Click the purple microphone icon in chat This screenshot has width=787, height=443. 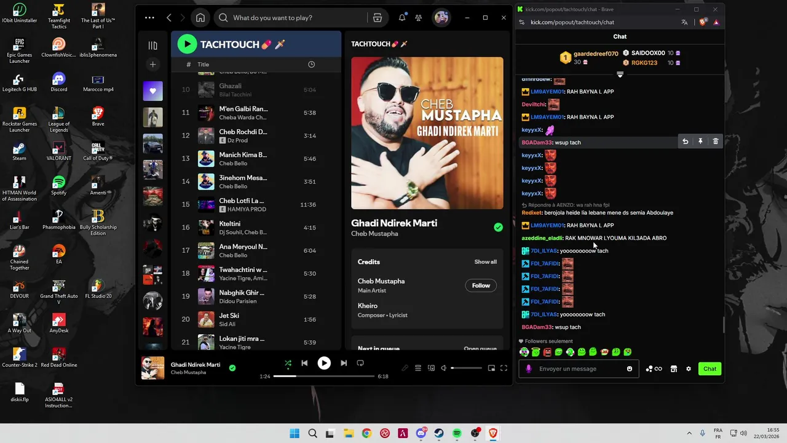529,369
